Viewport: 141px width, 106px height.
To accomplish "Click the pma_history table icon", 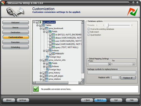I will (47, 73).
